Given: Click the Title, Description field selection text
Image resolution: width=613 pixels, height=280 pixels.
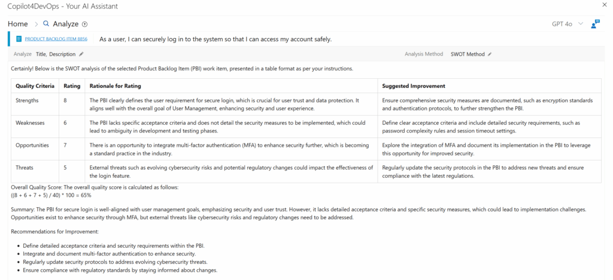Looking at the screenshot, I should tap(56, 54).
